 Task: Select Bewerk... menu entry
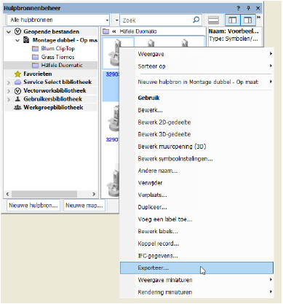click(x=196, y=110)
